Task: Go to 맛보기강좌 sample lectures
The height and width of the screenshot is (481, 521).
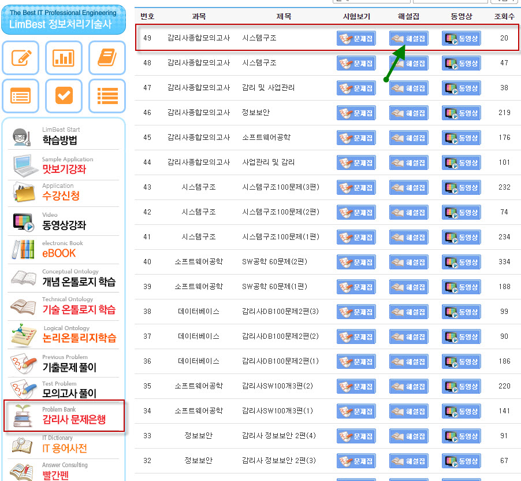Action: pyautogui.click(x=64, y=165)
